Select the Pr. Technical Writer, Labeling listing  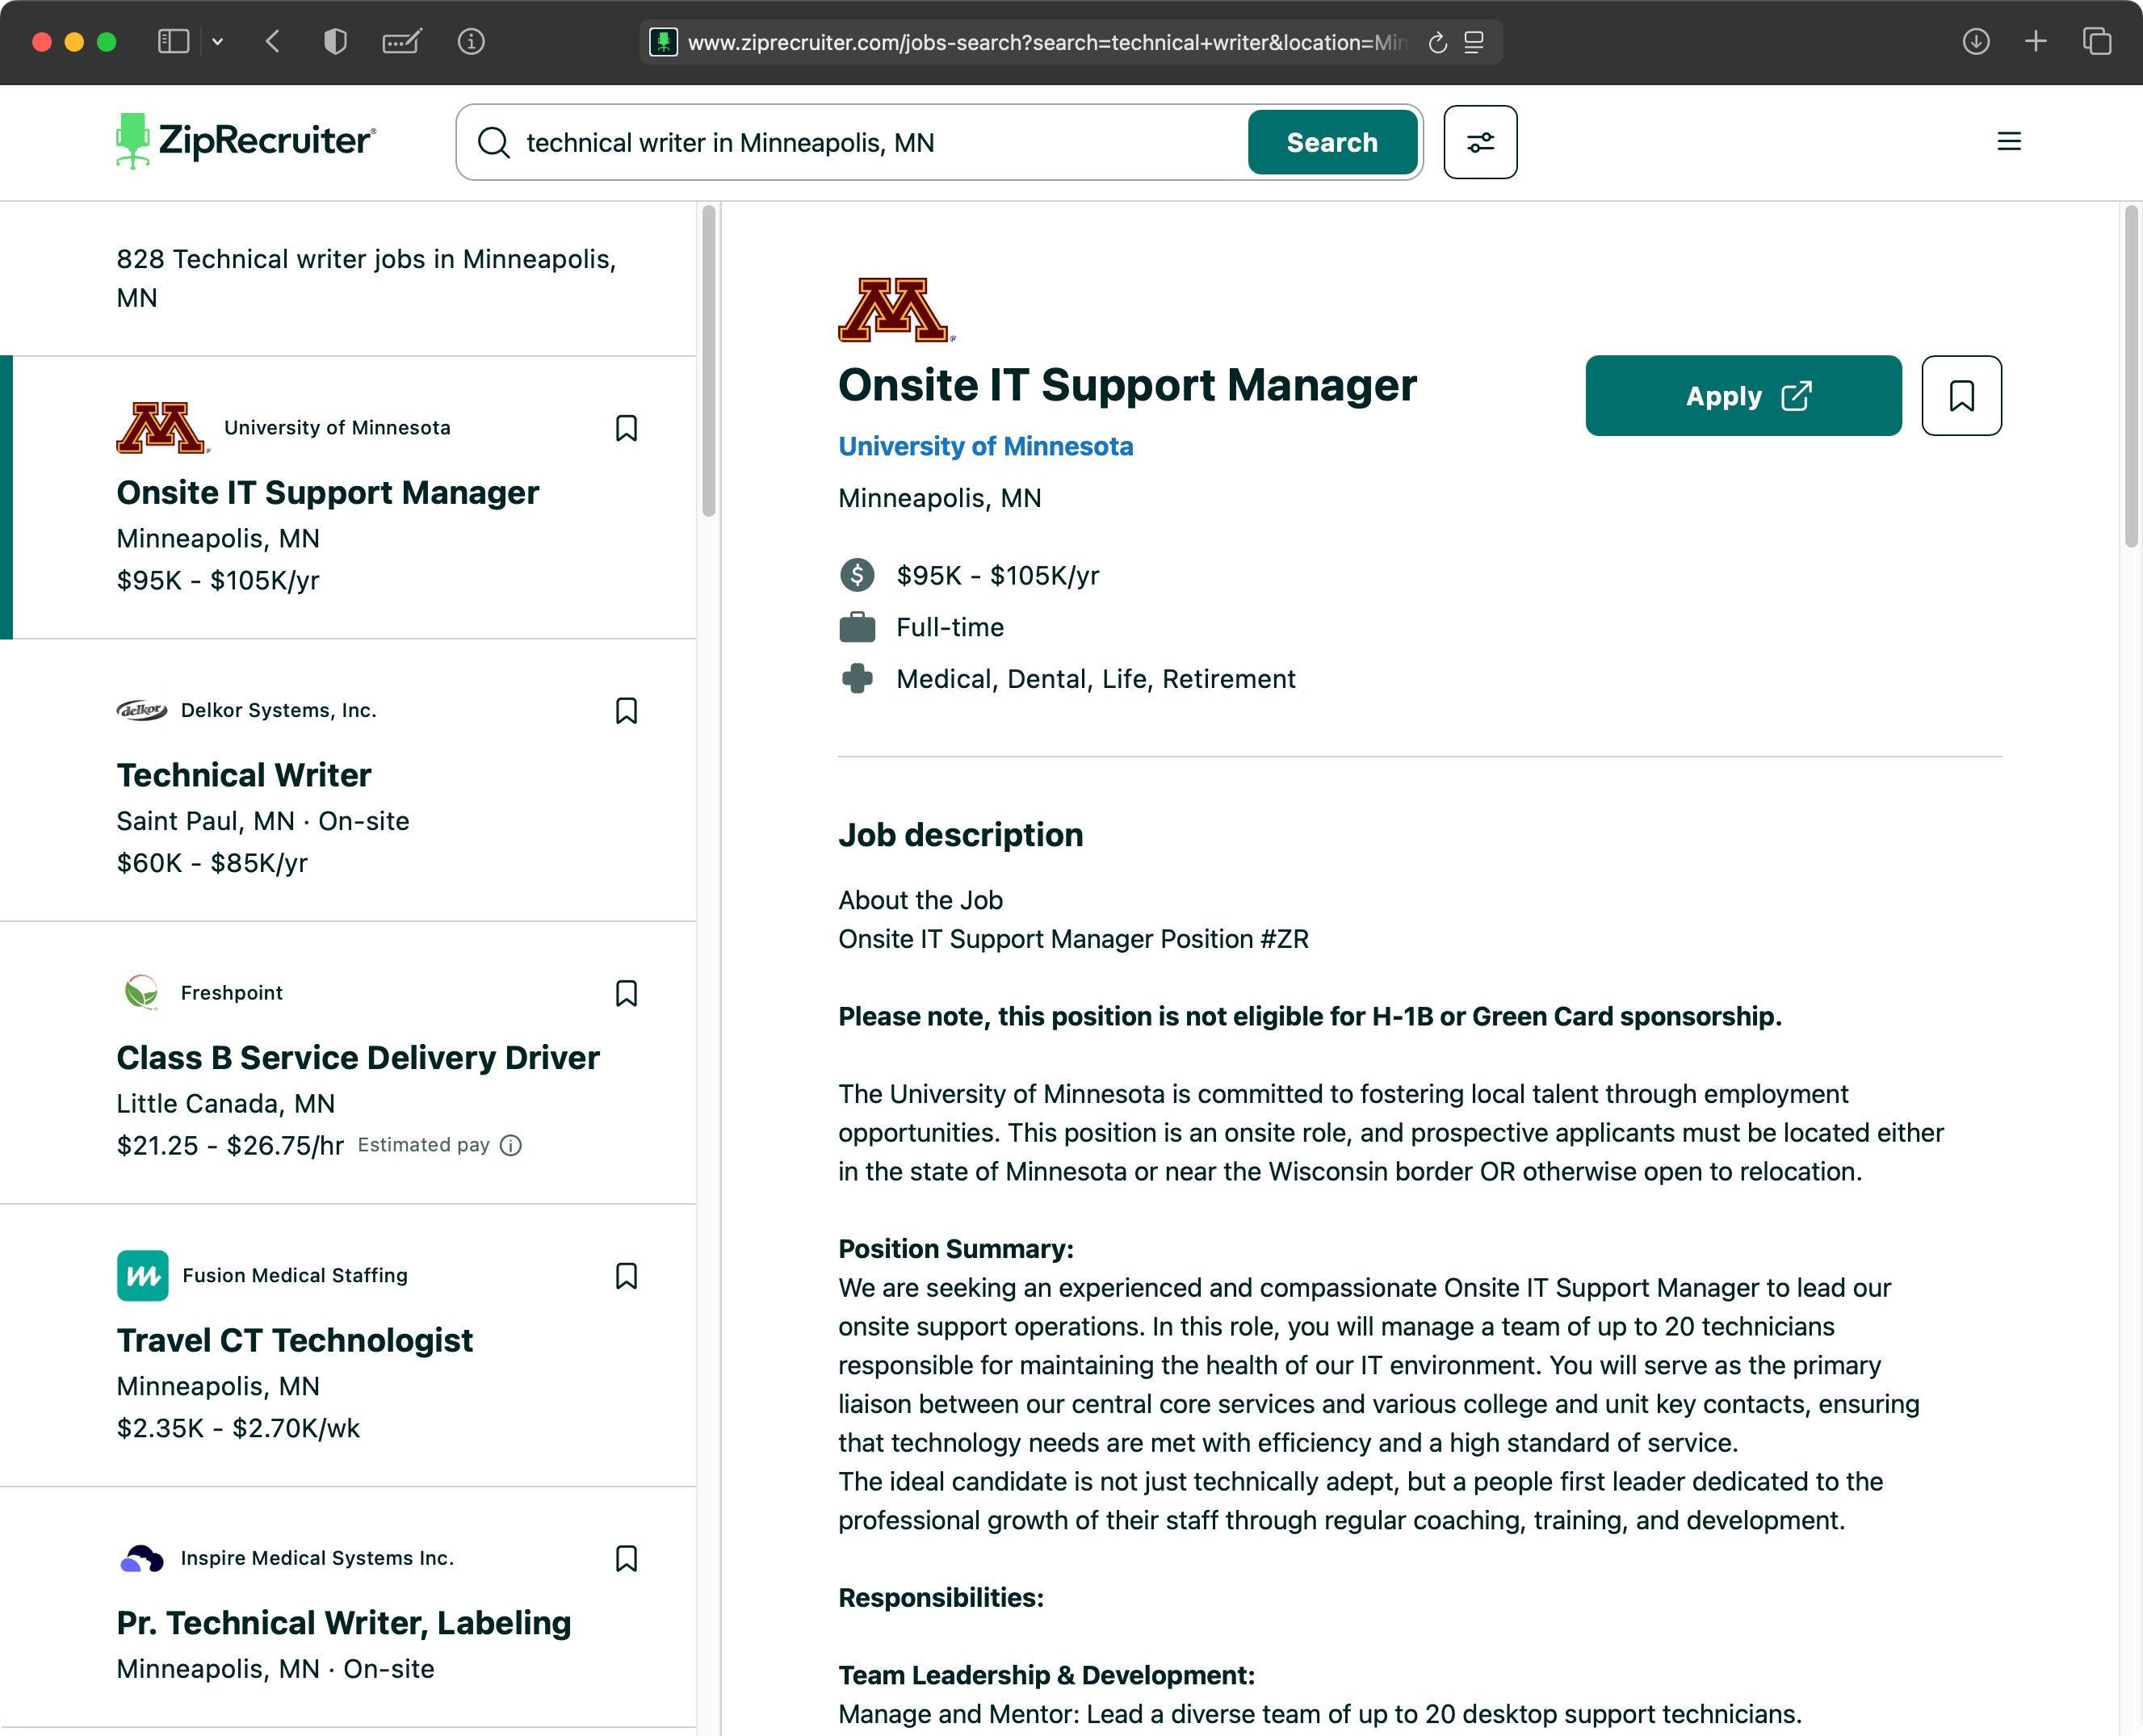point(343,1622)
